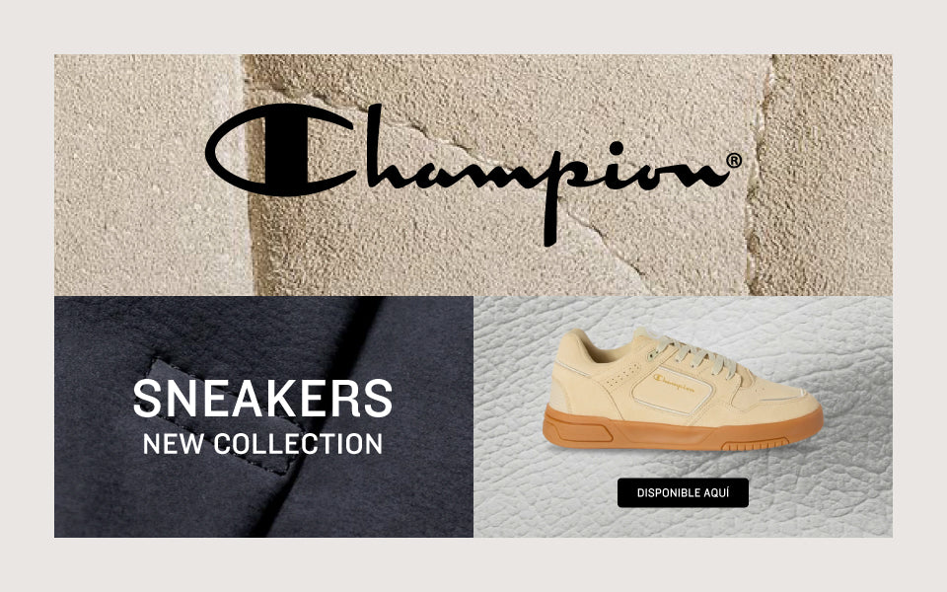Click the SNEAKERS headline text
The image size is (947, 592).
(262, 398)
